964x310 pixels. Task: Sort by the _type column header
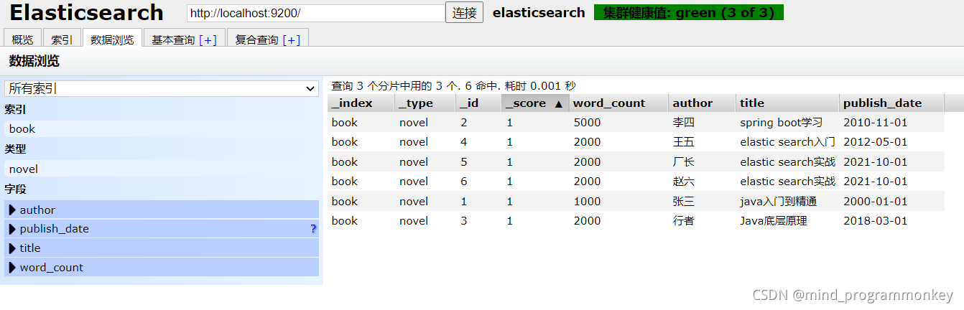(x=426, y=103)
